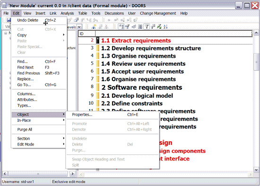Image resolution: width=260 pixels, height=186 pixels.
Task: Click the object icon marked with an X
Action: click(x=83, y=20)
